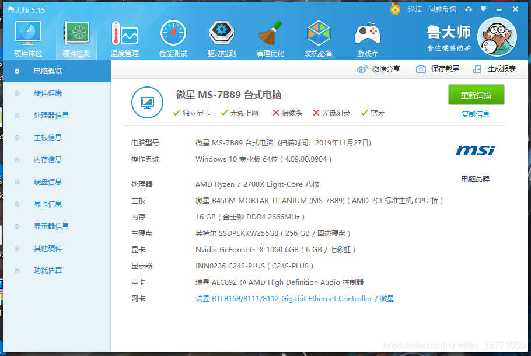Click the report icon for 生成报表

(477, 69)
